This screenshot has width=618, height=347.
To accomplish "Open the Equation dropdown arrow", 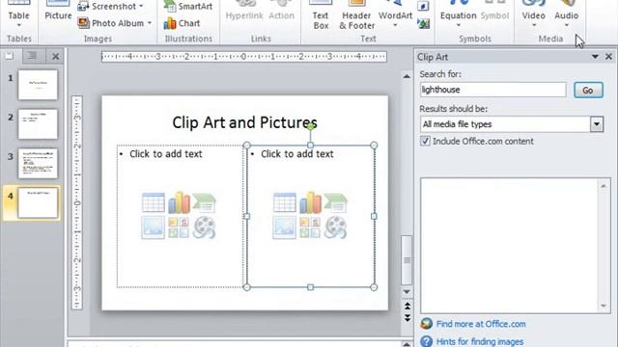I will [459, 26].
